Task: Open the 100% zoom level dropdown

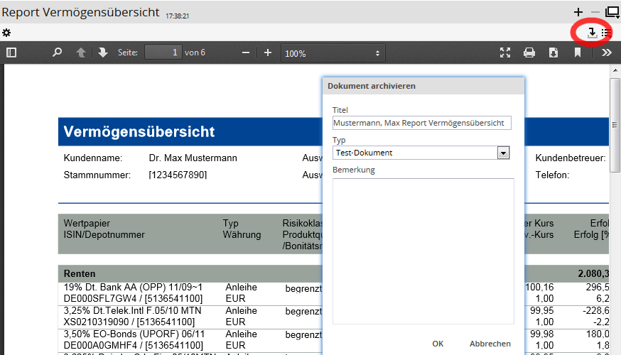Action: pos(333,53)
